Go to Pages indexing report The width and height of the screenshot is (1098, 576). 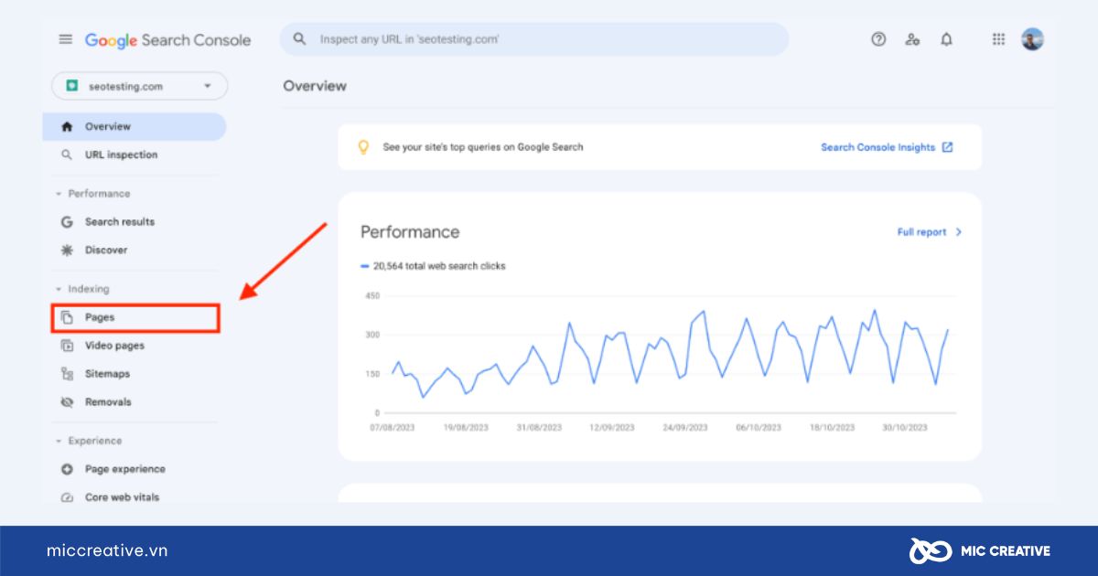tap(135, 317)
